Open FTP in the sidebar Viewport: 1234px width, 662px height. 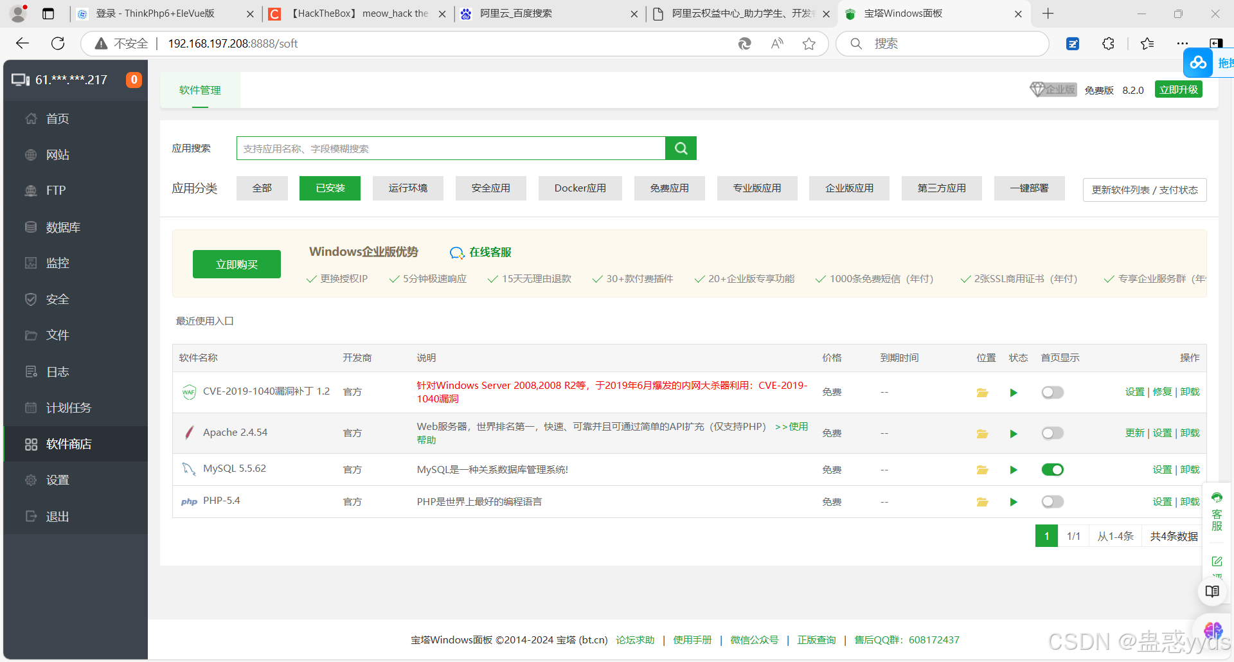click(x=76, y=190)
